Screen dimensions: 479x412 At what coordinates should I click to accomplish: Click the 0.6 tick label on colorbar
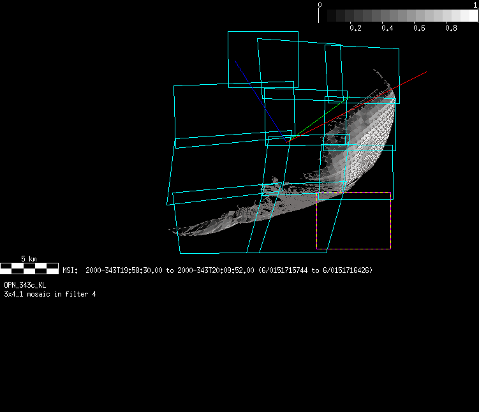click(419, 28)
